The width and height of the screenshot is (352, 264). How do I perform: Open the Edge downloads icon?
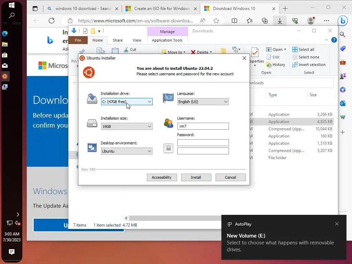pos(280,21)
